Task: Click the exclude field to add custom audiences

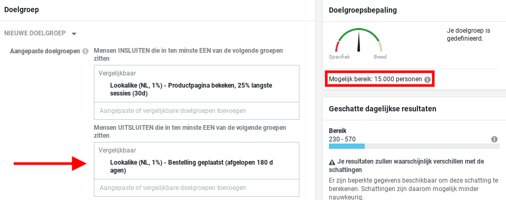Action: click(197, 188)
